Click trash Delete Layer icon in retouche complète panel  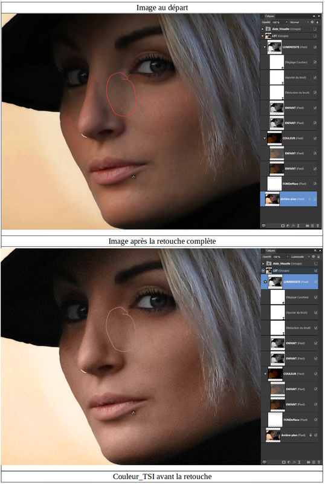tap(318, 462)
